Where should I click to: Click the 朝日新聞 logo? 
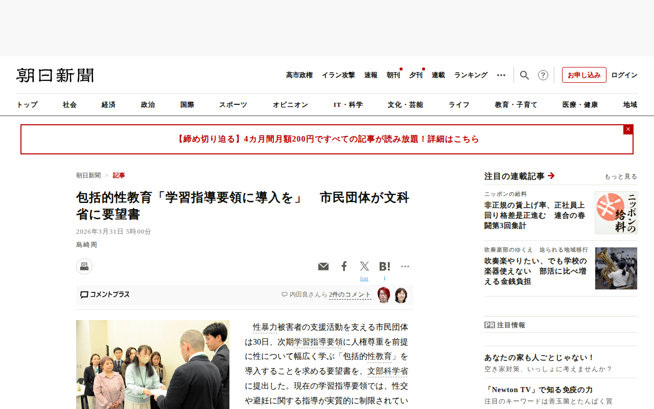pos(55,75)
